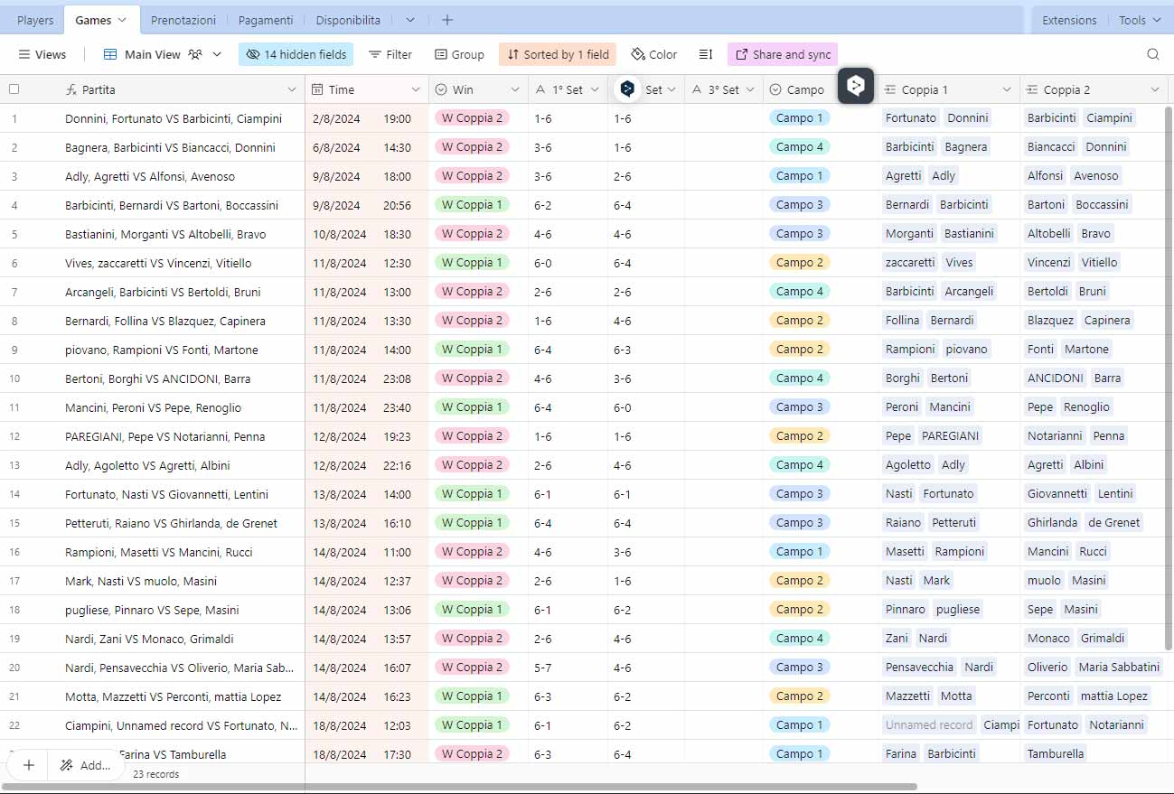The image size is (1174, 794).
Task: Click W Coppia 2 tag in row 1
Action: click(472, 117)
